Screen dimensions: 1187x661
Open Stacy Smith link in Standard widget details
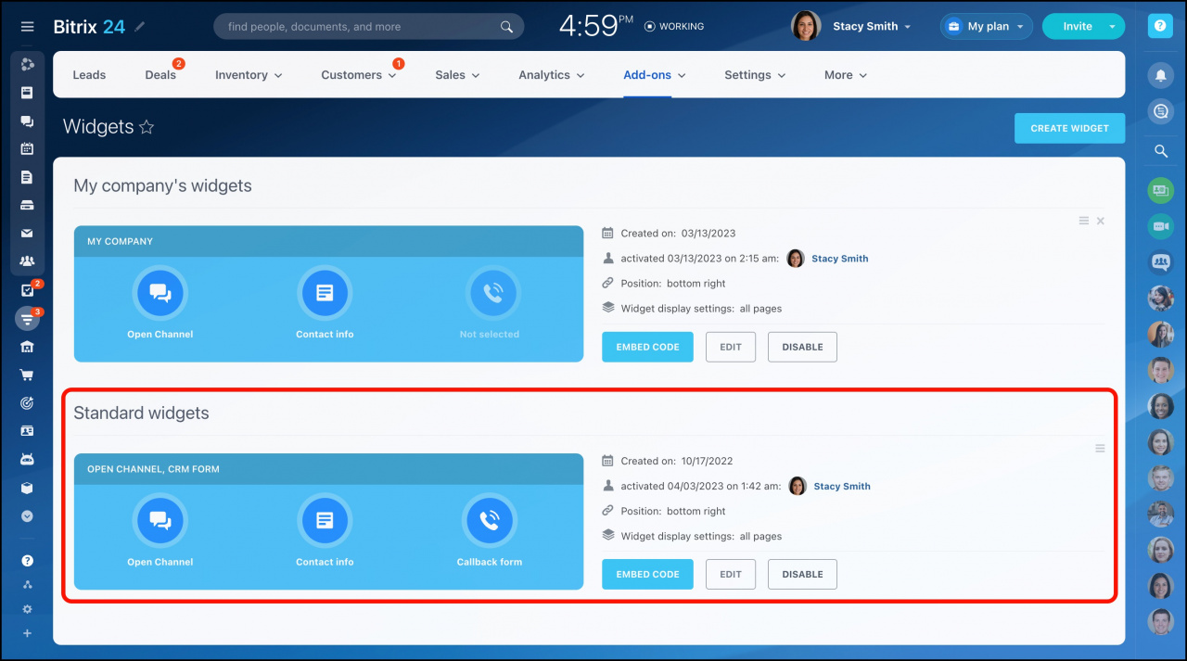pos(842,486)
